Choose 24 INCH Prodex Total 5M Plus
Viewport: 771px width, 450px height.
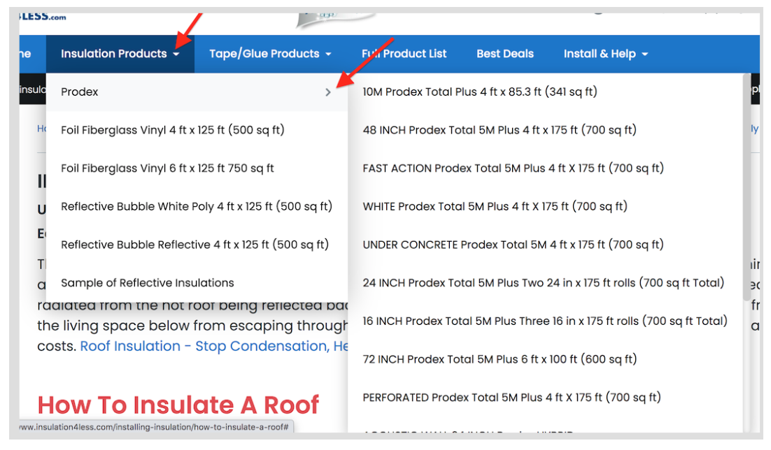[544, 283]
